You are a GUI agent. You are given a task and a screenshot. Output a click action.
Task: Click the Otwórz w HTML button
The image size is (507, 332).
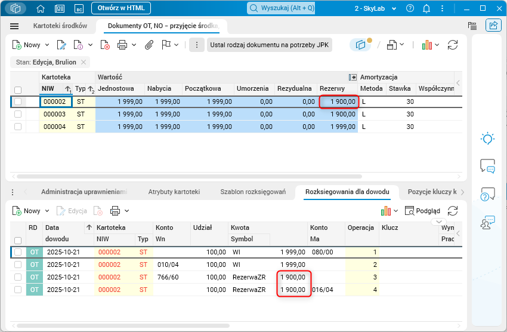121,8
